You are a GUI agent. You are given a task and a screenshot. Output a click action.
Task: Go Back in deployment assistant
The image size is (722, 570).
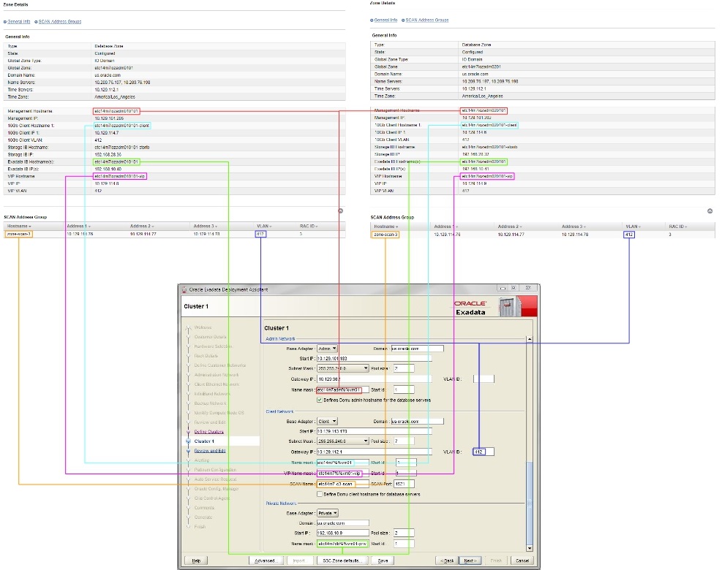447,560
